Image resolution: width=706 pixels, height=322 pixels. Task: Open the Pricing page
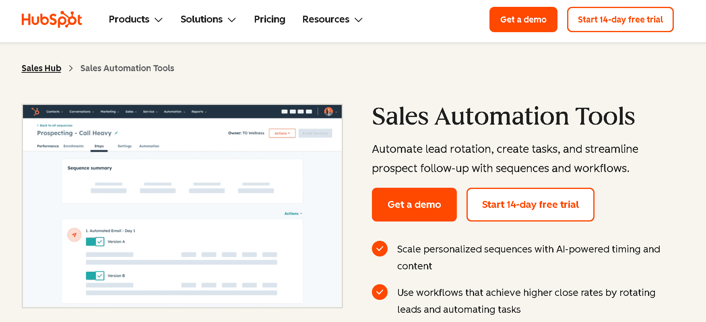pos(270,19)
